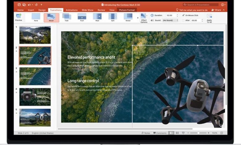The height and width of the screenshot is (145, 241).
Task: Click 'Long range control' heading
Action: tap(83, 81)
